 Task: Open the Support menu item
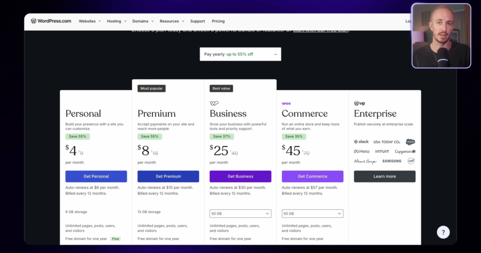pyautogui.click(x=198, y=21)
